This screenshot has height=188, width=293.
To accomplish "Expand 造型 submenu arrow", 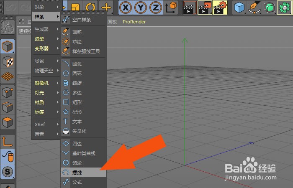I will coord(58,39).
